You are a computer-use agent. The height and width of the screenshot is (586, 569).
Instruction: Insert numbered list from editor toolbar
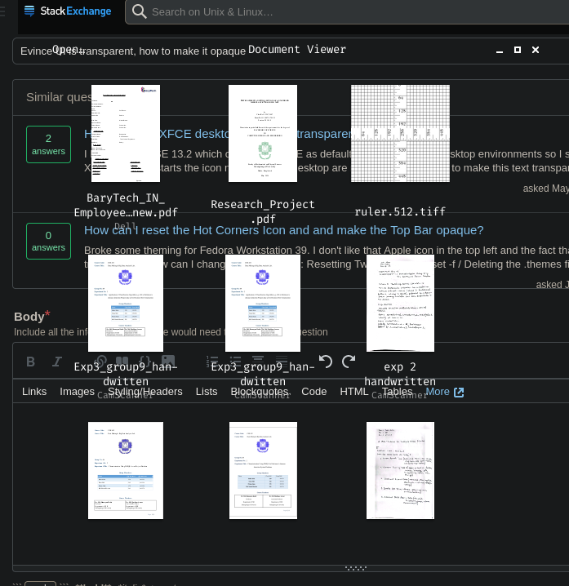pos(212,362)
